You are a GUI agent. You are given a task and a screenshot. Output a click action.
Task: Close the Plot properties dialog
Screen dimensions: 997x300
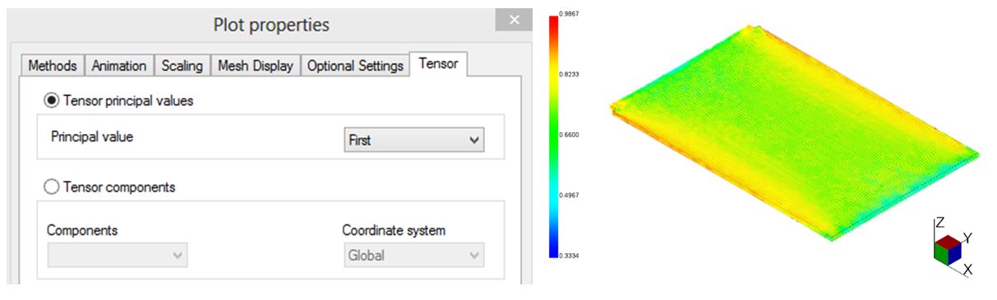514,21
